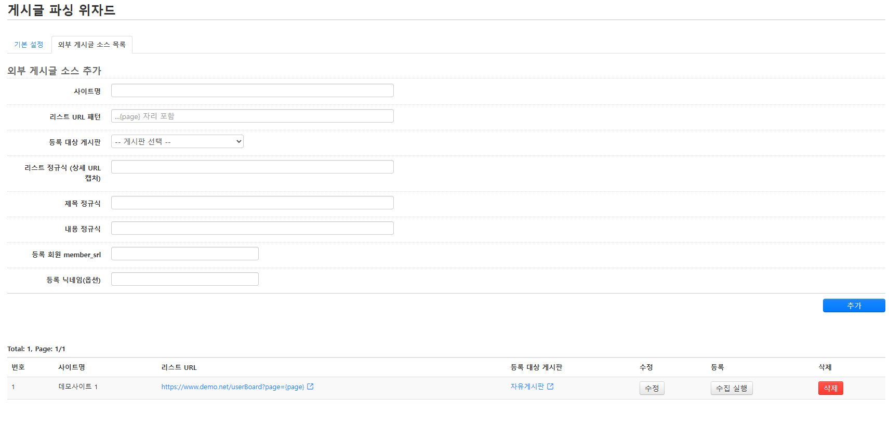Click the 사이트명 column header
This screenshot has width=889, height=425.
tap(72, 367)
